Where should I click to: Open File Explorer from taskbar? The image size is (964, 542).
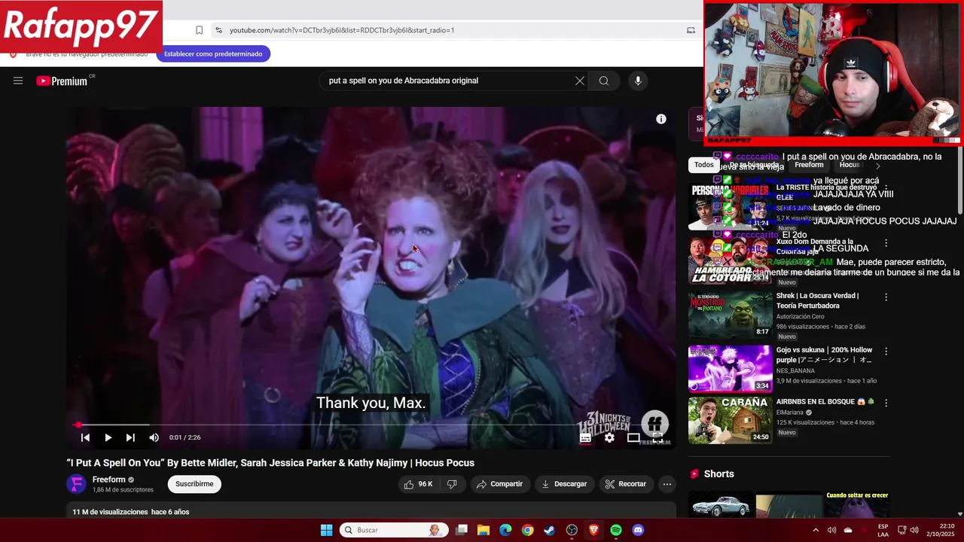(484, 530)
